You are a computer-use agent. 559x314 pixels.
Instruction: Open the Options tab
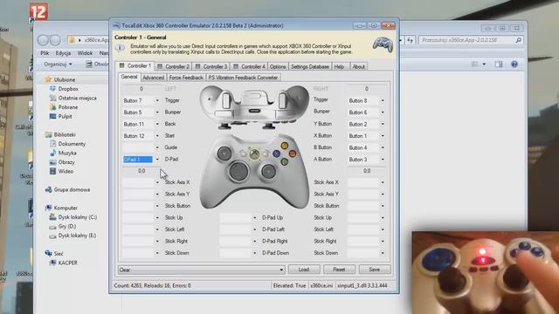point(278,66)
